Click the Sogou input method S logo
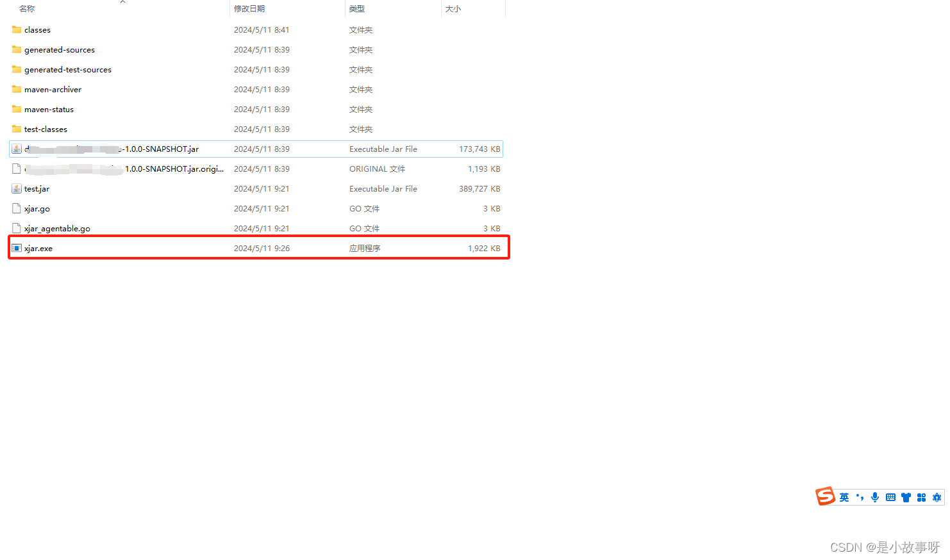Image resolution: width=950 pixels, height=560 pixels. [x=826, y=496]
